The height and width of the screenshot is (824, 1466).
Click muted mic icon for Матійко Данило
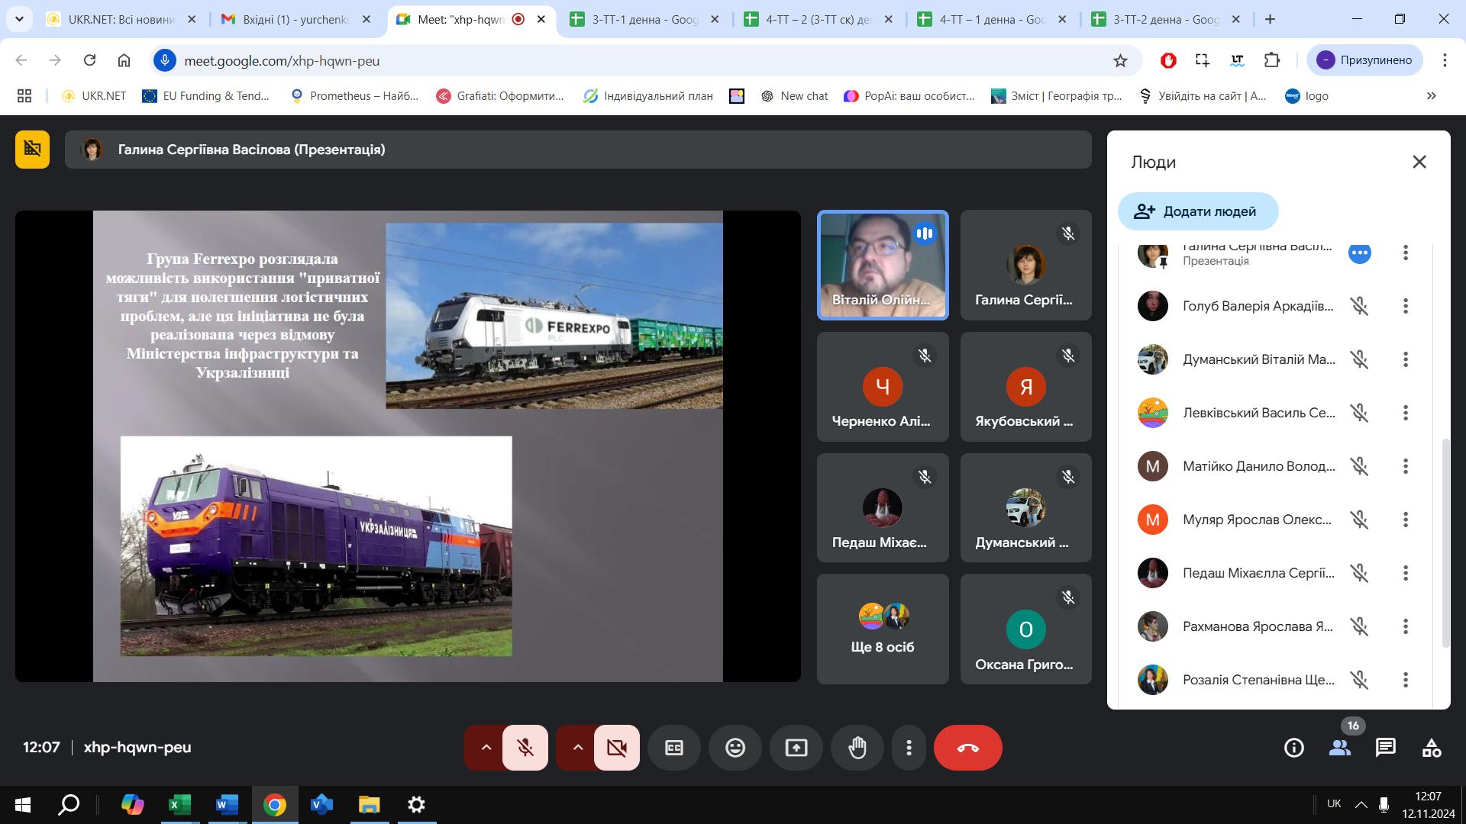pyautogui.click(x=1359, y=466)
